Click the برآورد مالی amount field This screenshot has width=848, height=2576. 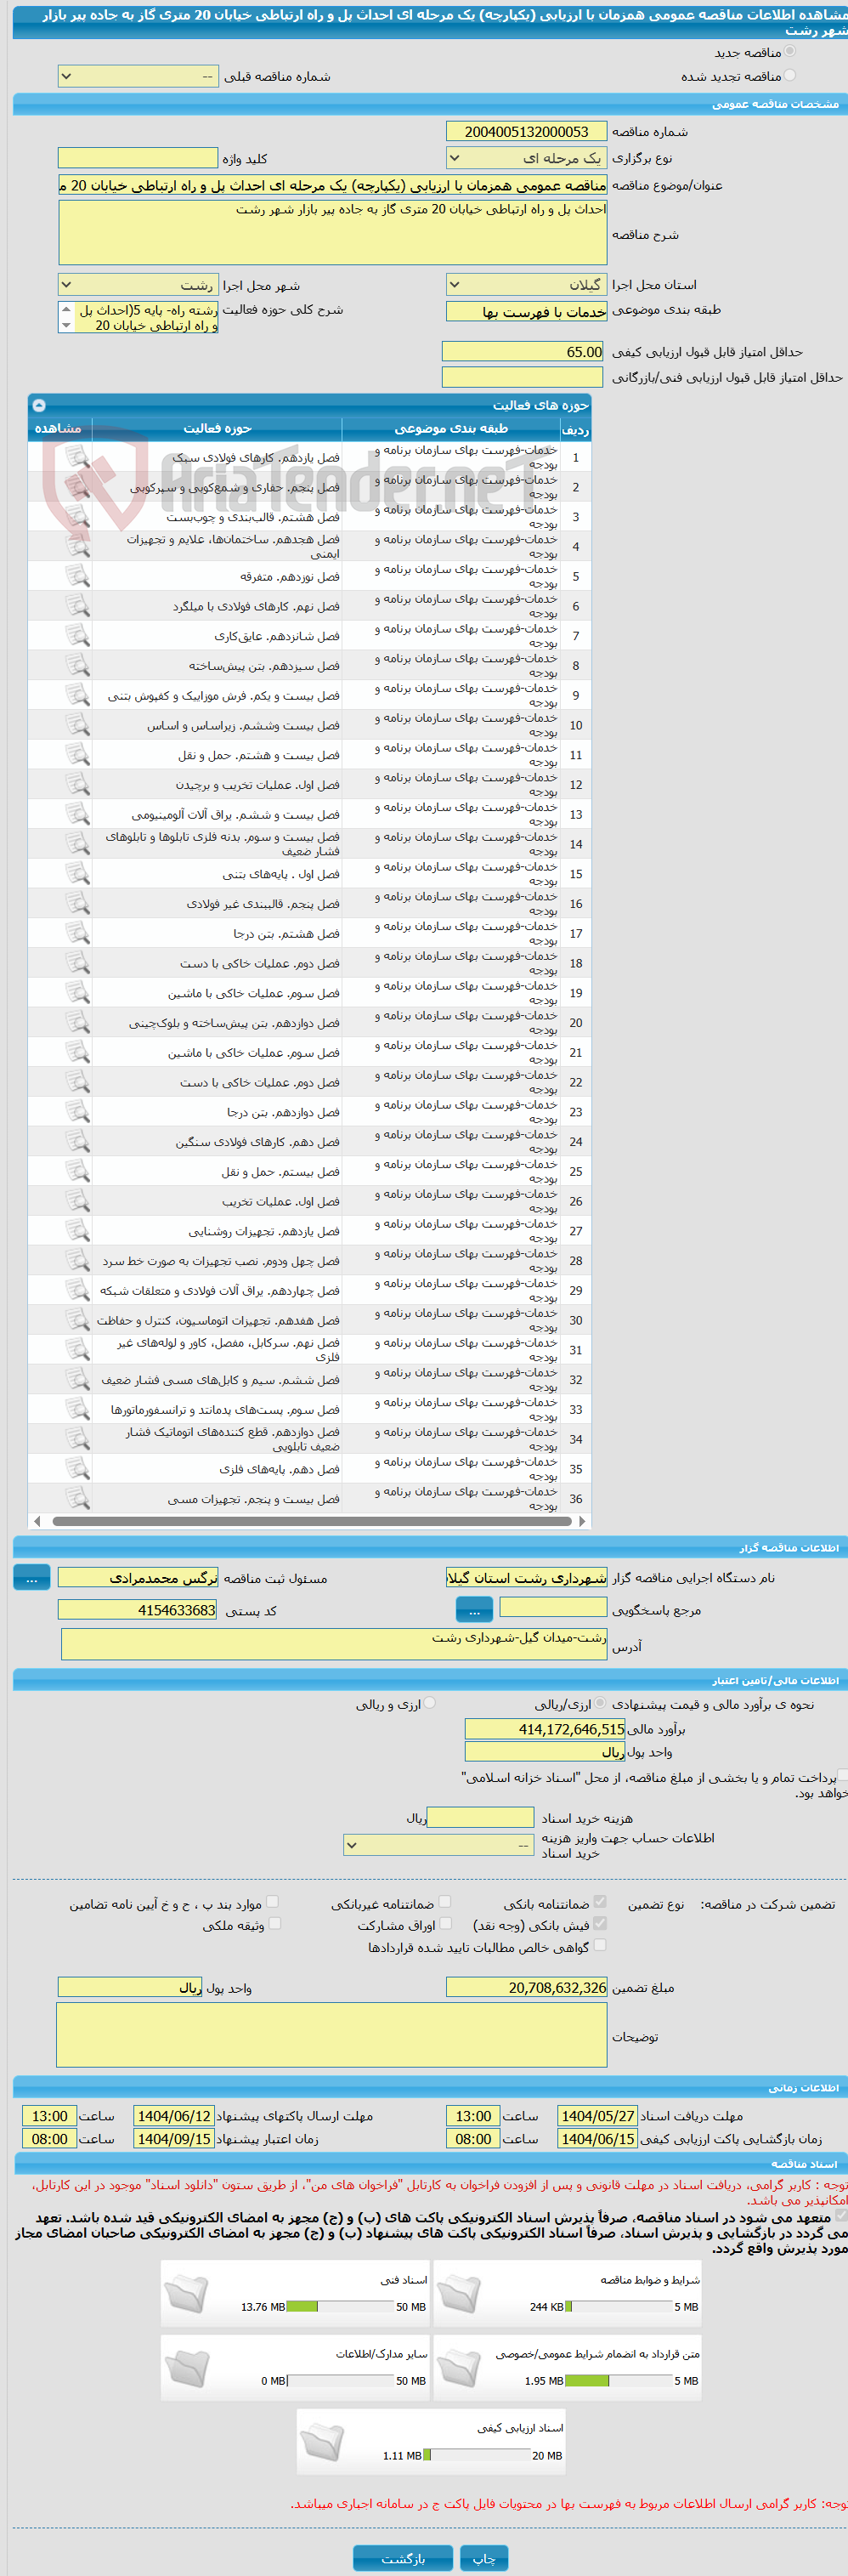545,1729
